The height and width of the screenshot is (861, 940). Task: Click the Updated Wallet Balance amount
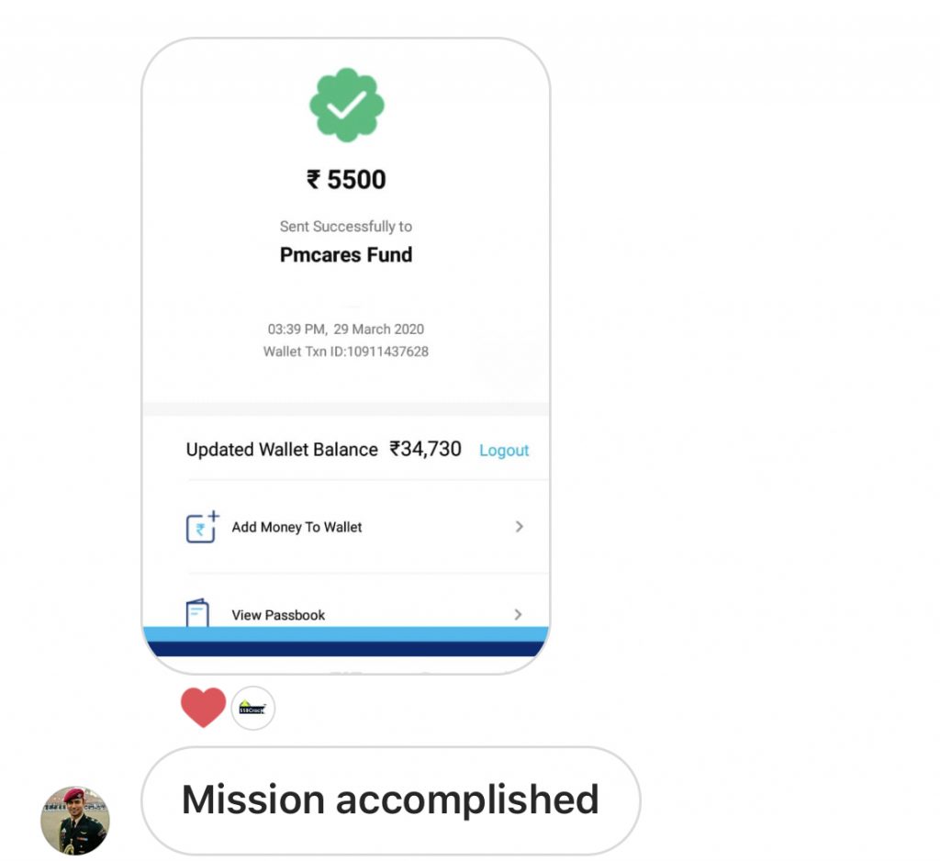click(425, 449)
